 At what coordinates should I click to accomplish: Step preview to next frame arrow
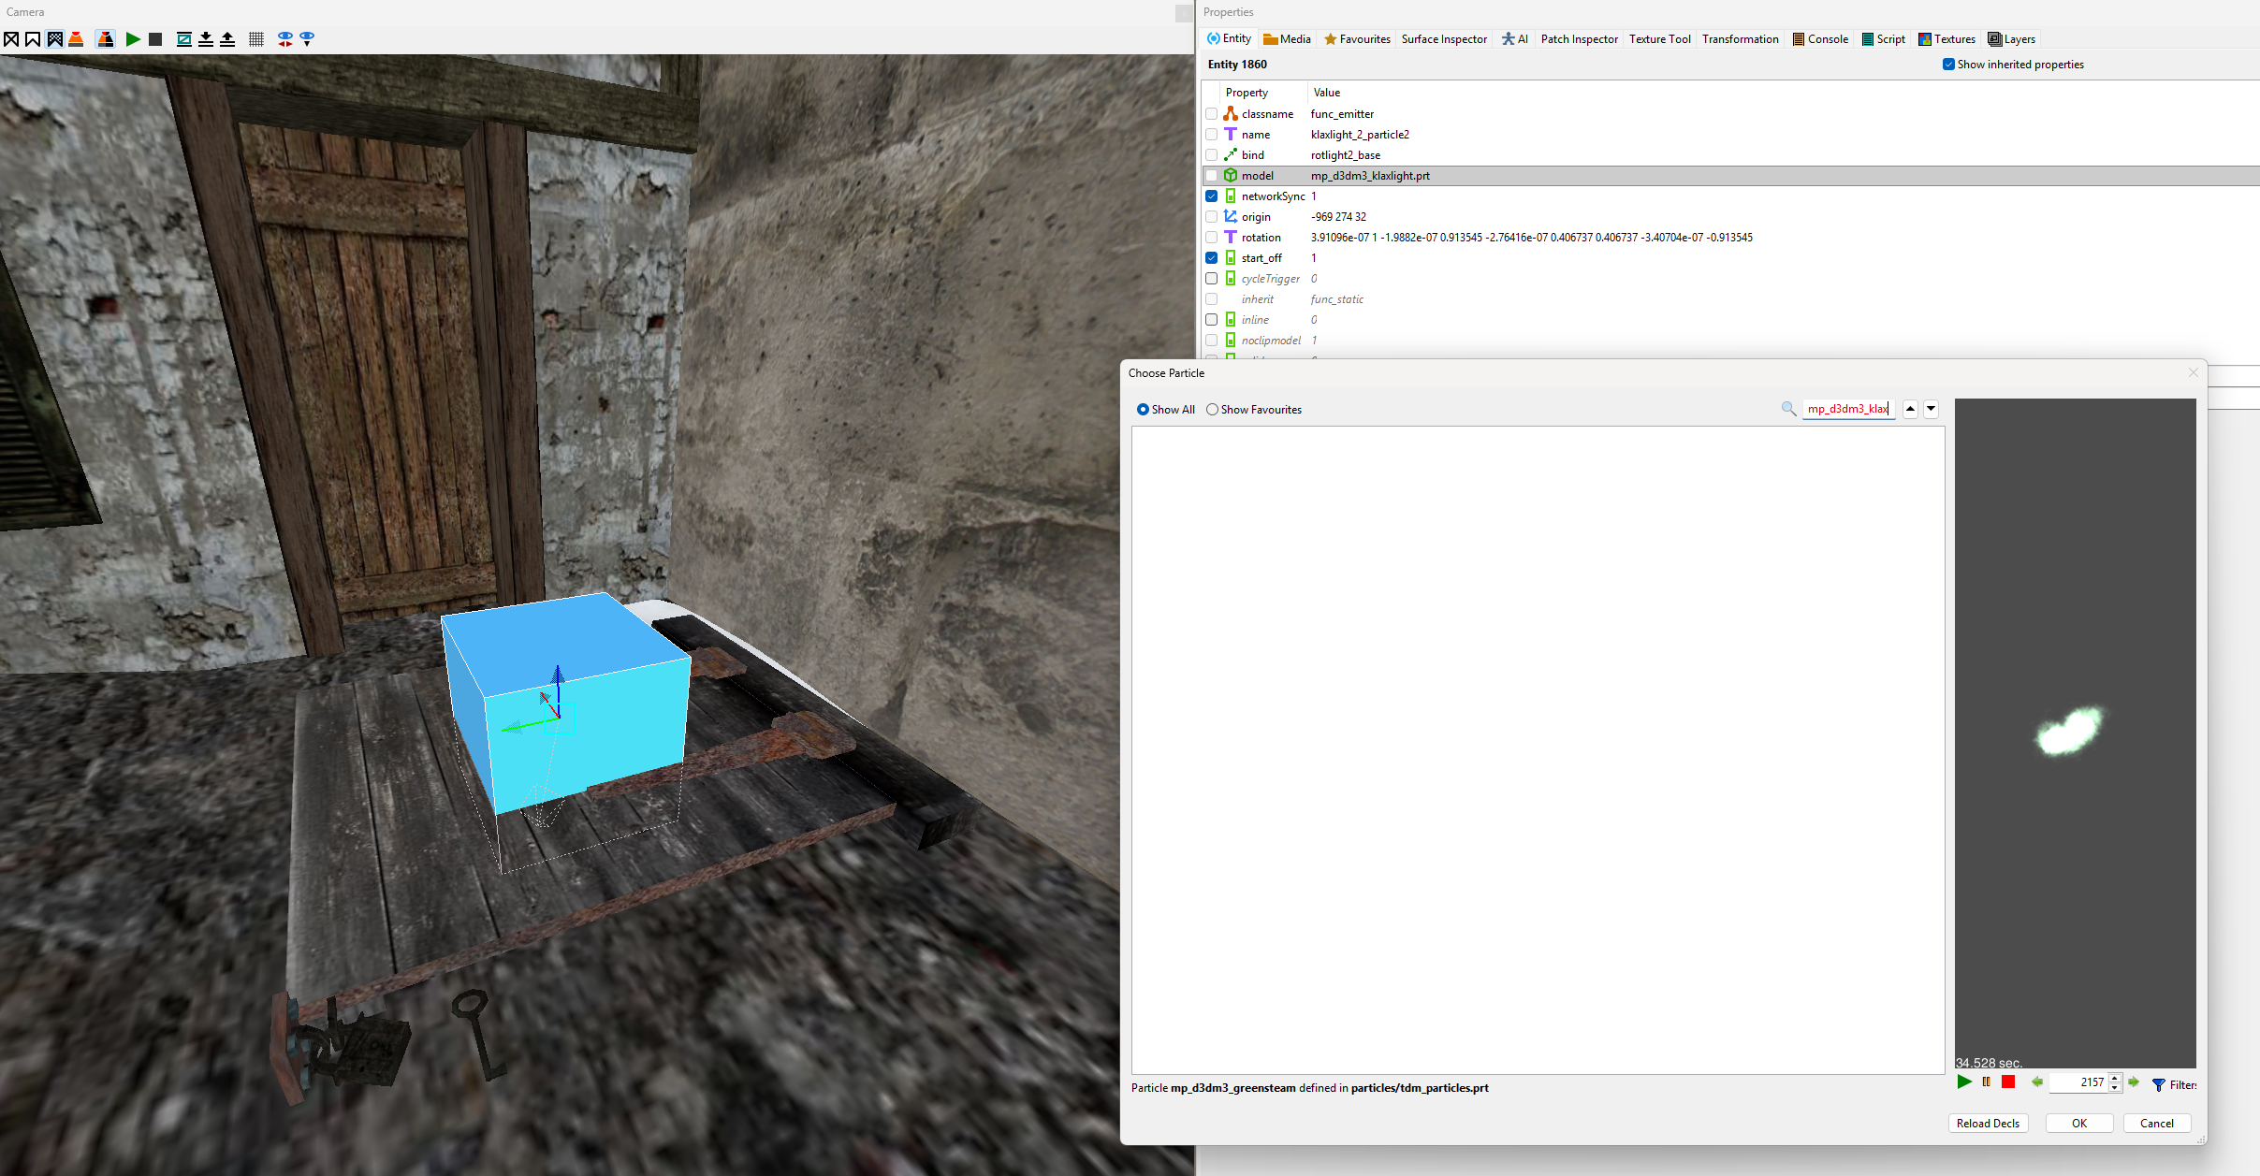pyautogui.click(x=2135, y=1082)
